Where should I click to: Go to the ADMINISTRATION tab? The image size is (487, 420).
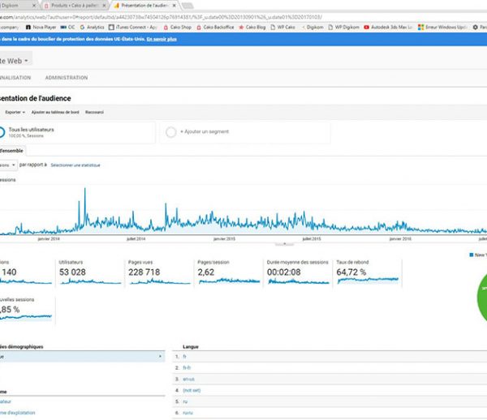point(67,78)
